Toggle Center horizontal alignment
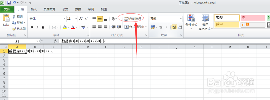 100,27
